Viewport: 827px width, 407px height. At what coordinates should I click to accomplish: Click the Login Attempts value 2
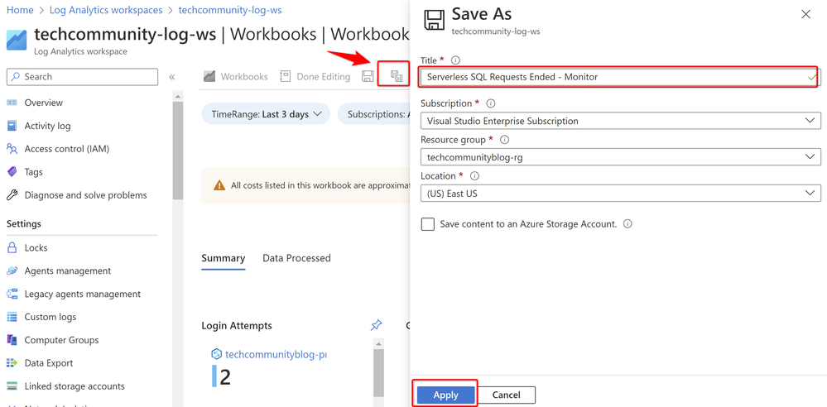(x=225, y=377)
